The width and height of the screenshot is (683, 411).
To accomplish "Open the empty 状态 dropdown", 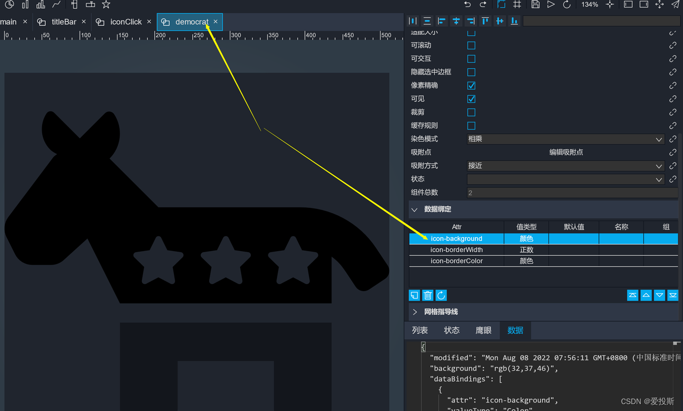I will 566,179.
